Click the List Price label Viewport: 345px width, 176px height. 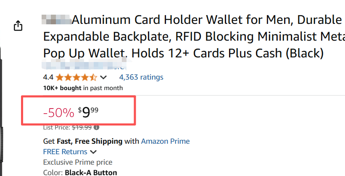[x=56, y=127]
